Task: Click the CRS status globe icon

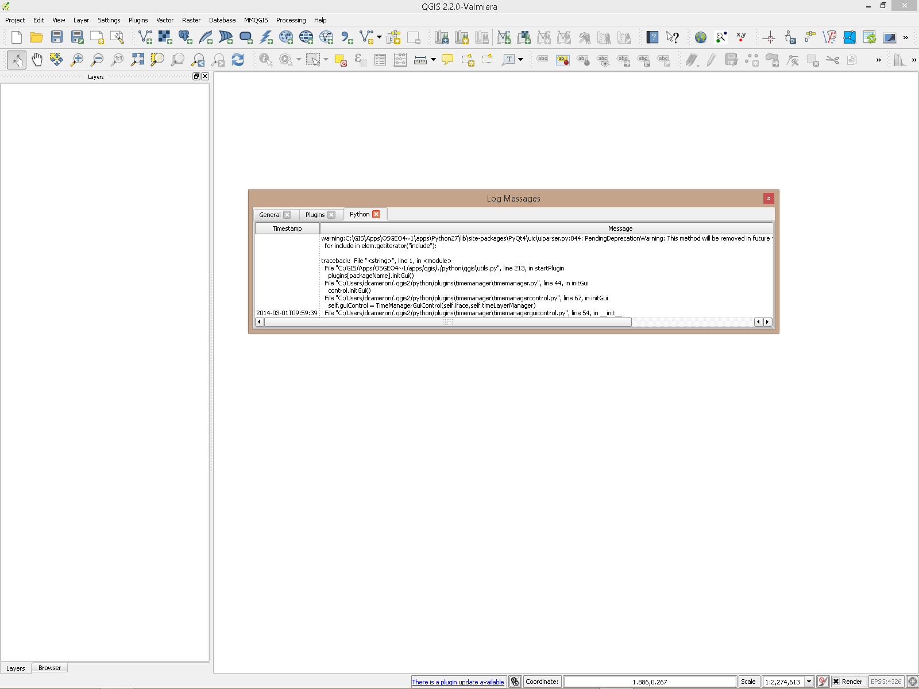Action: (x=912, y=682)
